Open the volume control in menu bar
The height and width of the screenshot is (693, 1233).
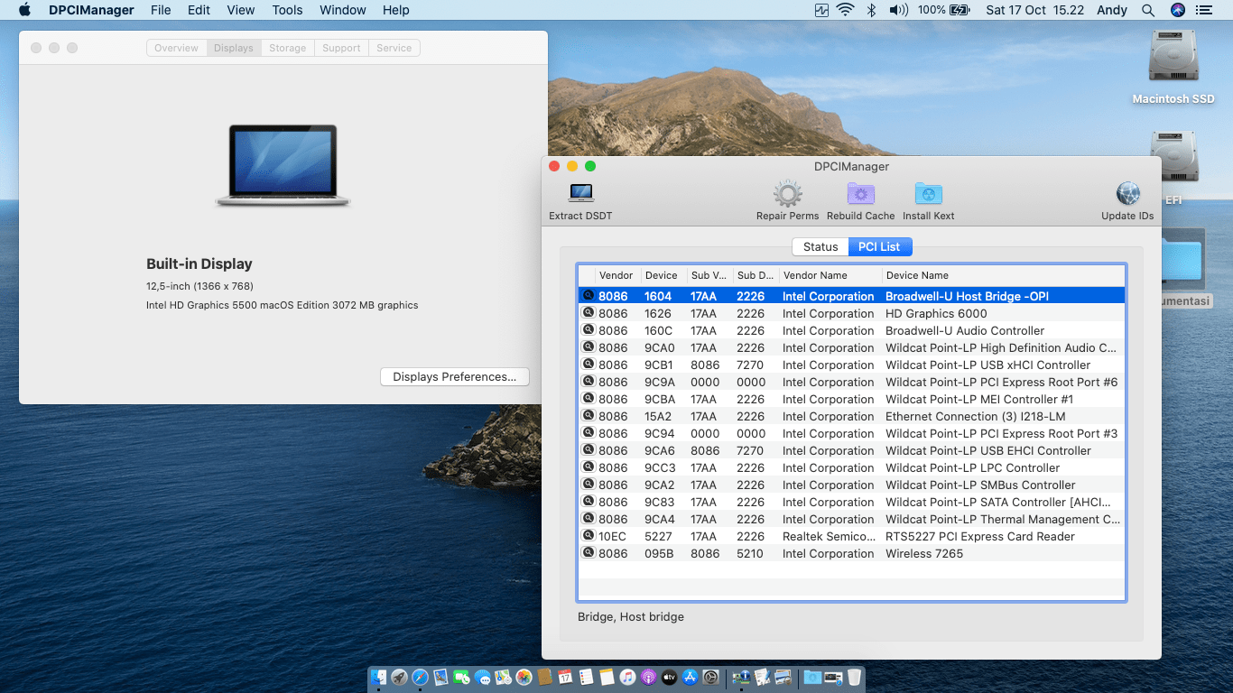pos(897,10)
